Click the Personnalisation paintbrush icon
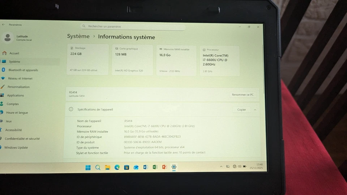Image resolution: width=347 pixels, height=195 pixels. 3,87
